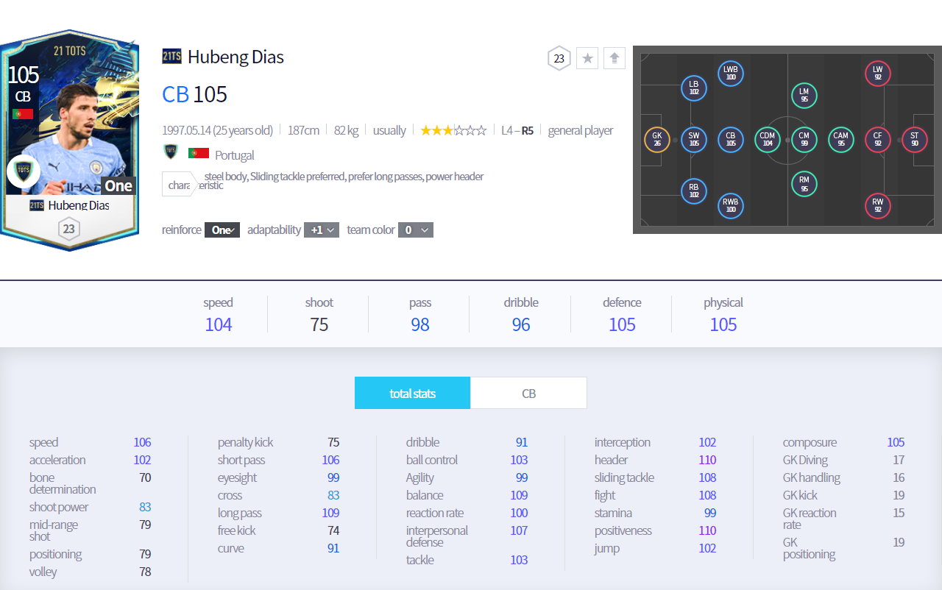Open the reinforce level dropdown

(x=222, y=230)
